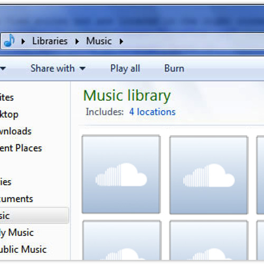The image size is (264, 264).
Task: Select first SoundCloud thumbnail in bottom row
Action: tap(122, 240)
